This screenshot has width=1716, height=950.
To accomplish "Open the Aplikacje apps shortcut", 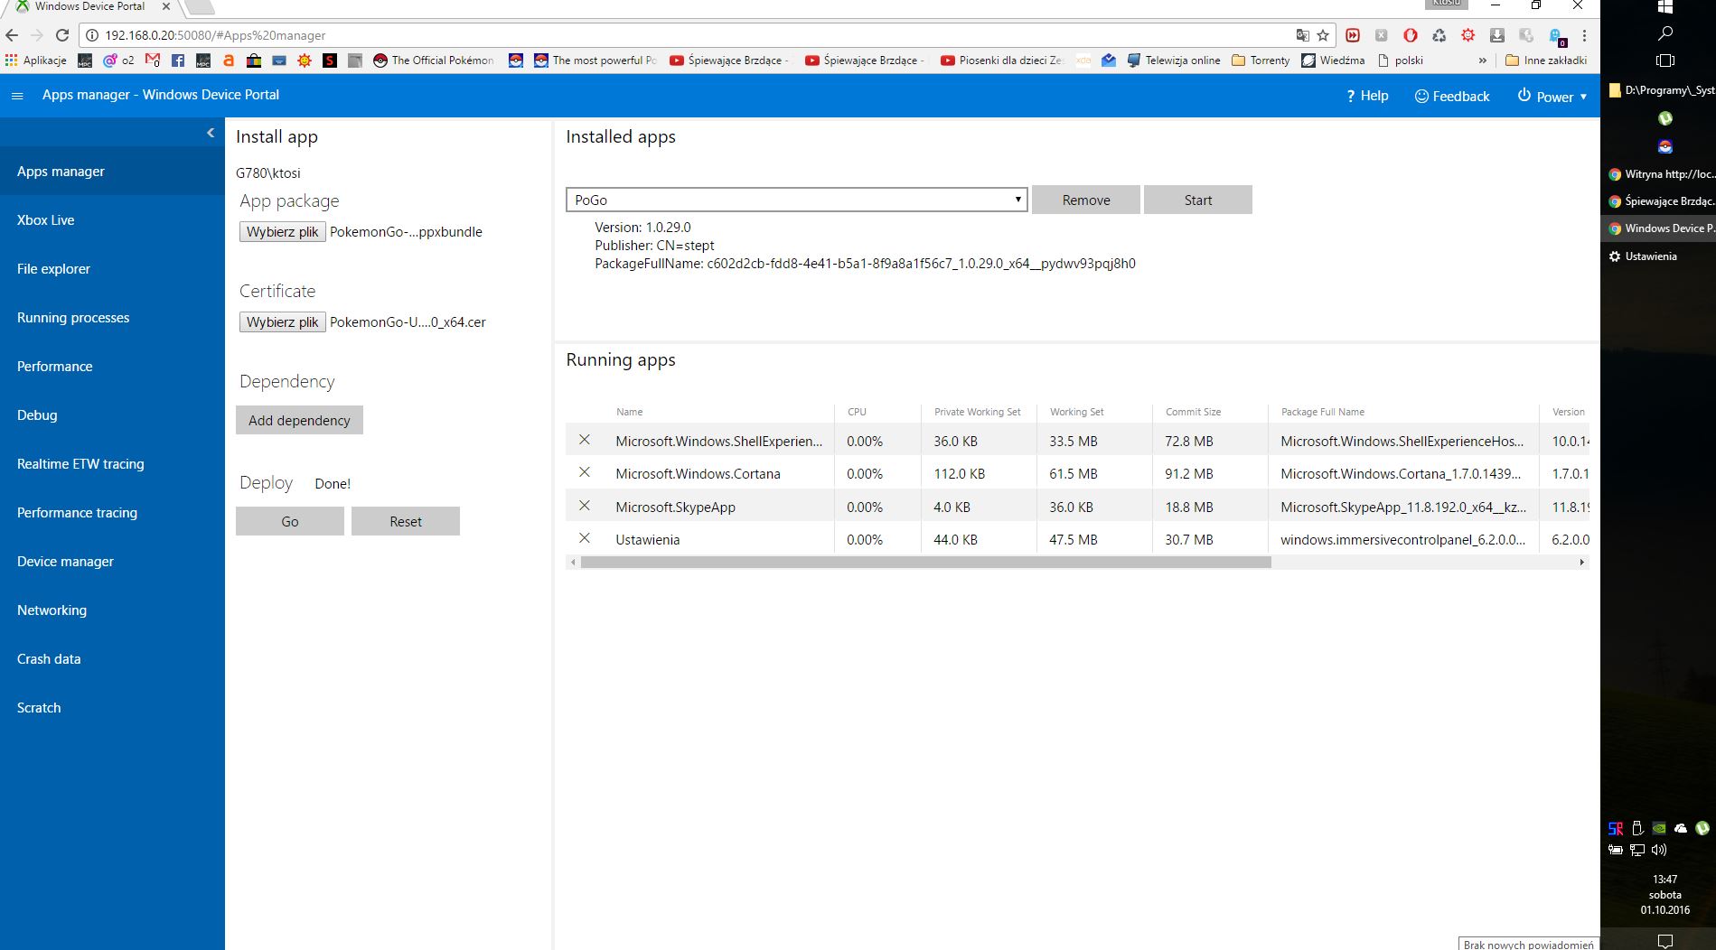I will pos(36,61).
